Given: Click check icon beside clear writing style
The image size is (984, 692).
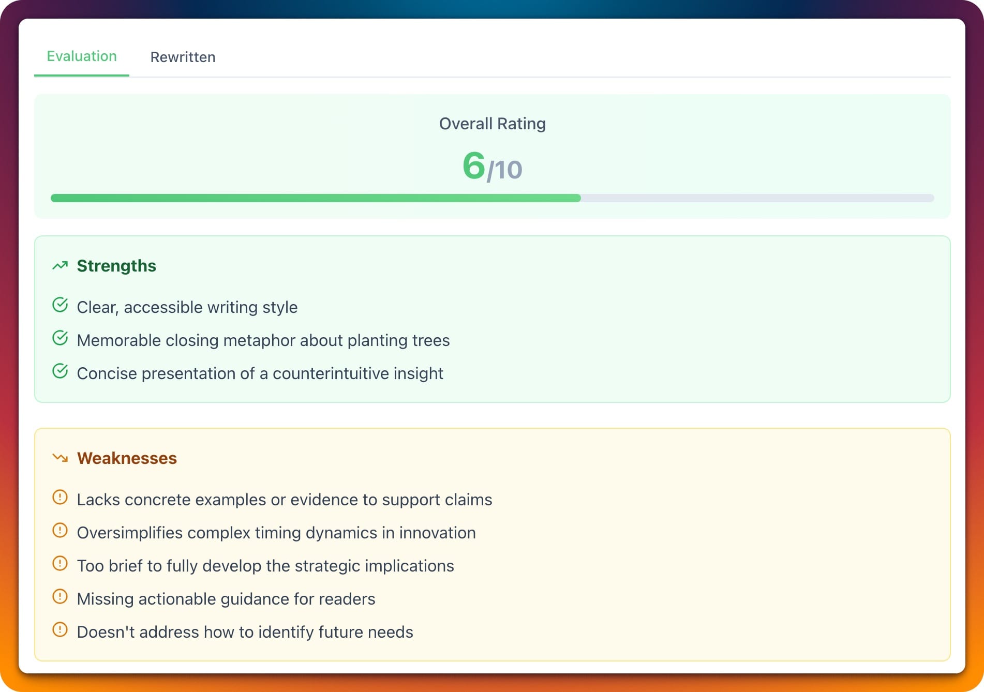Looking at the screenshot, I should pos(60,306).
